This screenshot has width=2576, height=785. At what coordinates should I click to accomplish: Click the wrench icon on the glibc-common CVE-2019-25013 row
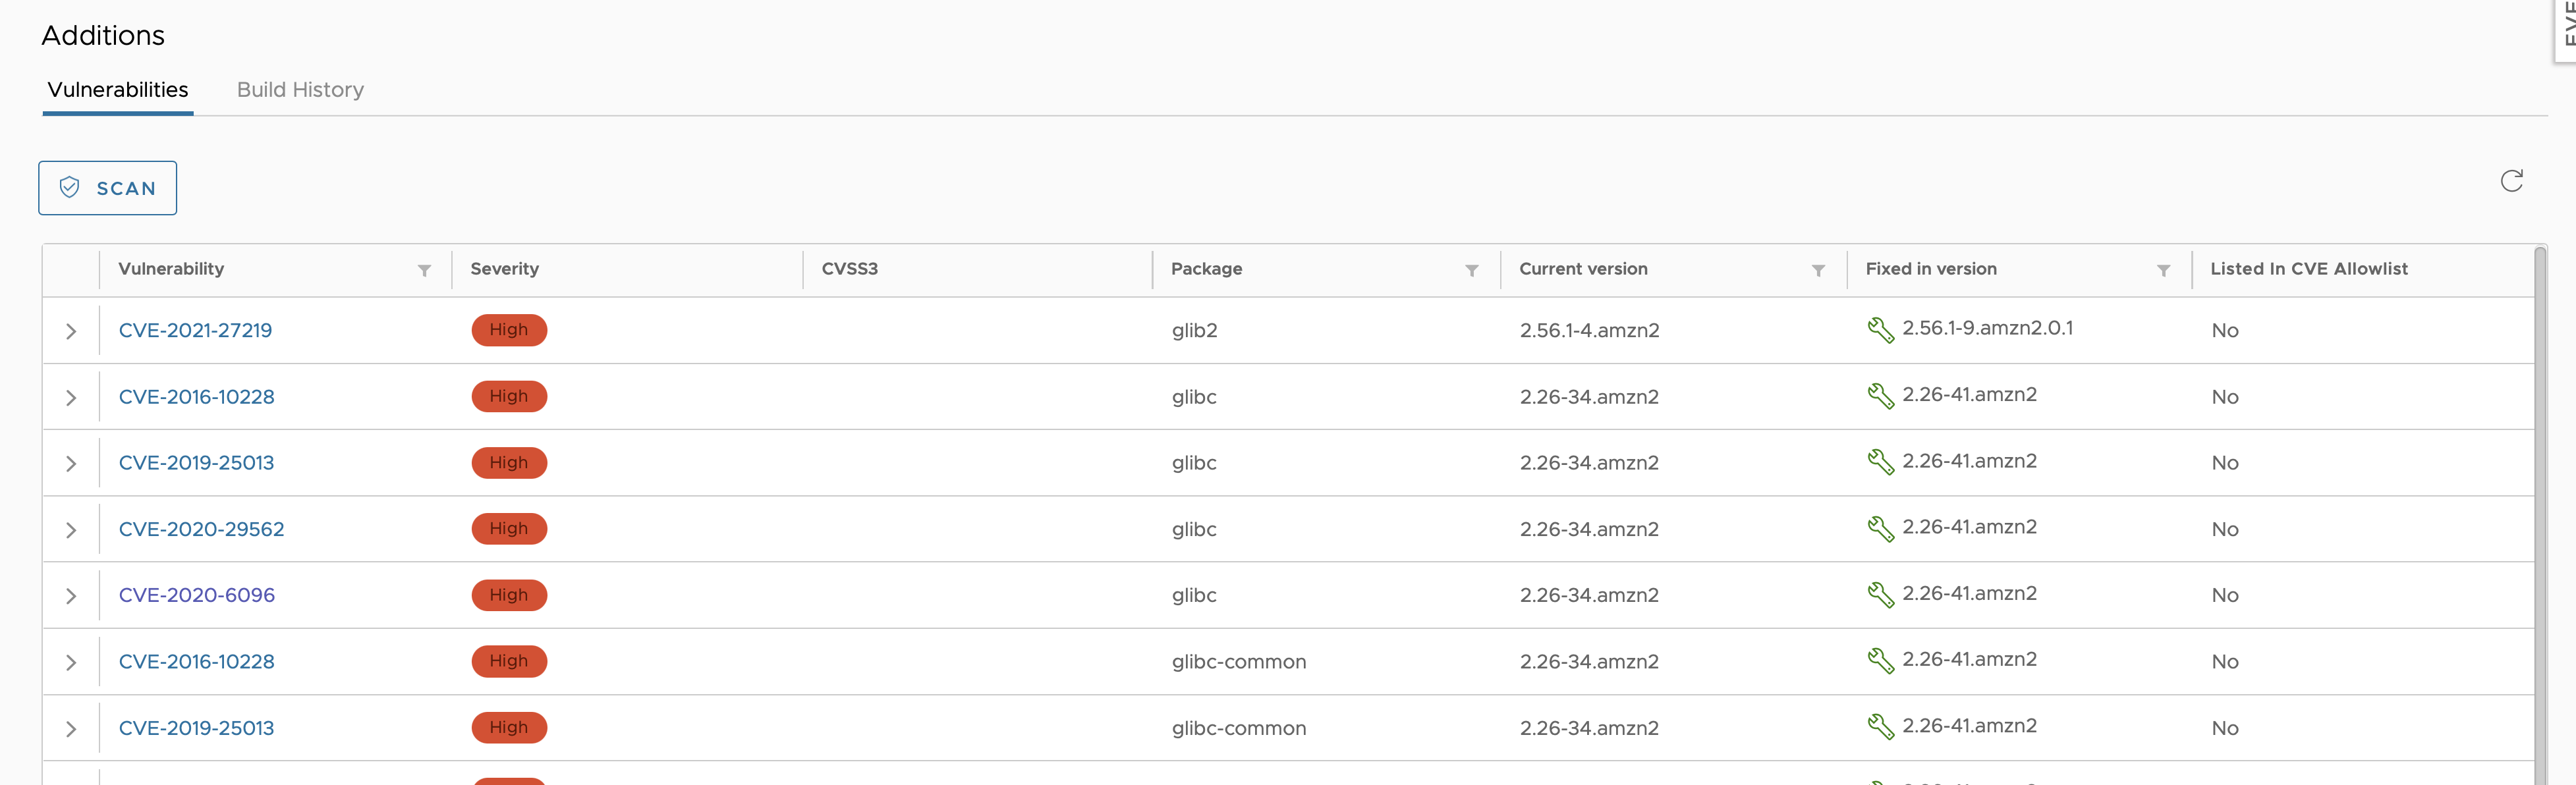1881,727
